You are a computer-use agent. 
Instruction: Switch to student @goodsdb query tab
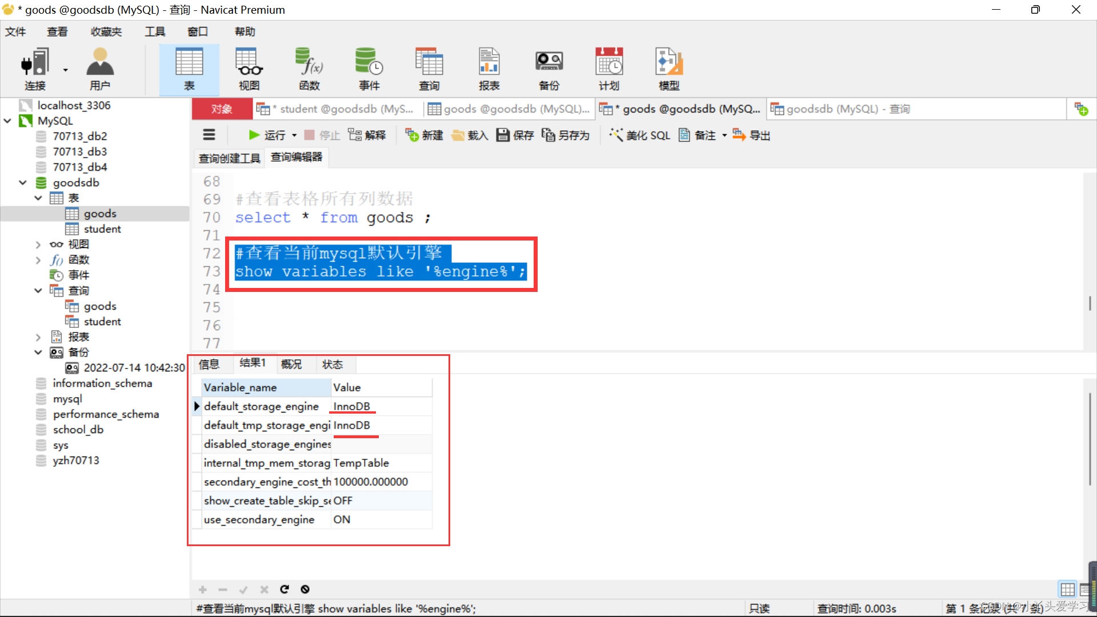click(337, 109)
